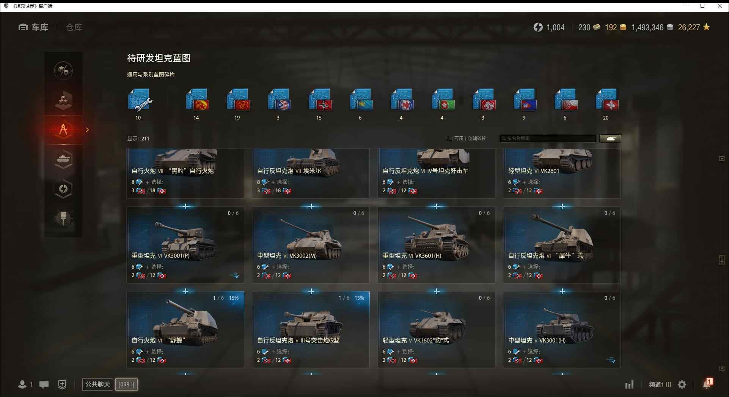This screenshot has height=397, width=729.
Task: Click the [0991] chat channel button
Action: (x=126, y=385)
